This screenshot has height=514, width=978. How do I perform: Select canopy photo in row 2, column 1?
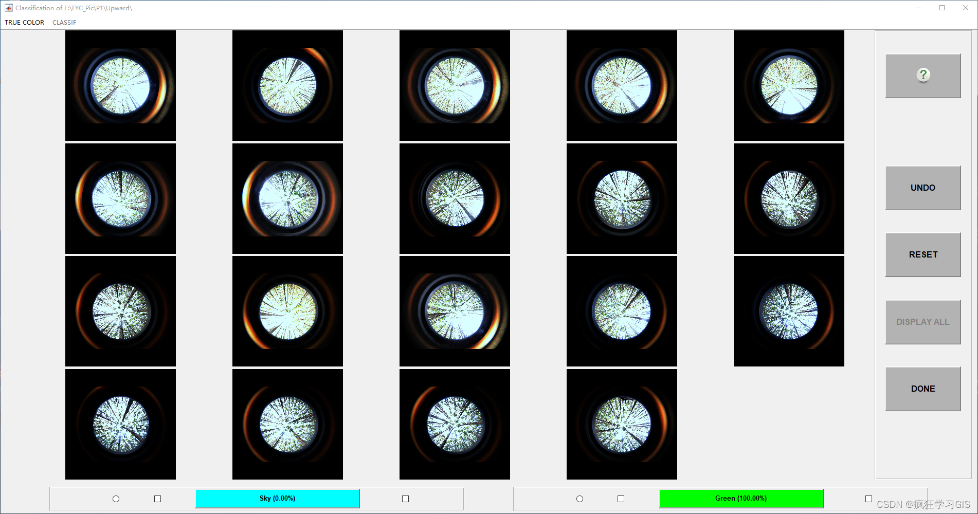pos(120,198)
